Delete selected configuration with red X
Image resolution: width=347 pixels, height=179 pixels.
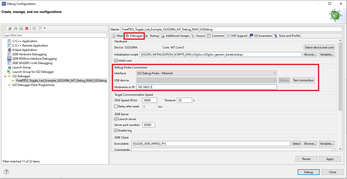click(27, 28)
